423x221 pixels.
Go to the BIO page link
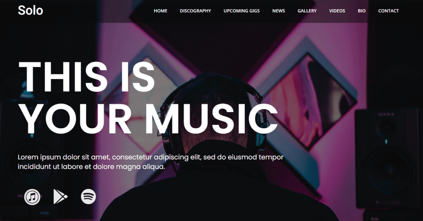(362, 11)
